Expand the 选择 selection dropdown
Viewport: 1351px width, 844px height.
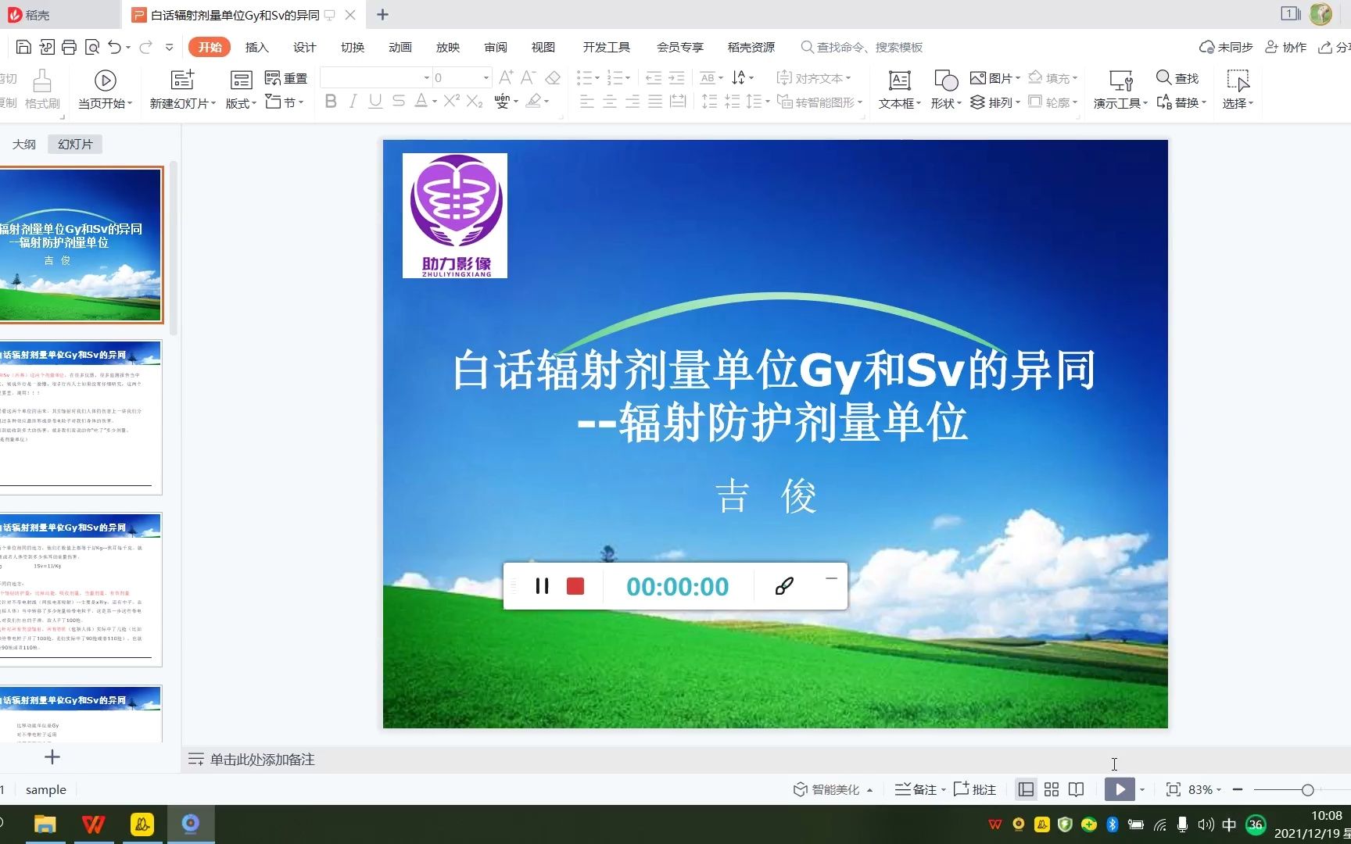1237,102
